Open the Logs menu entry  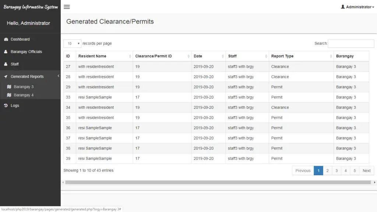coord(14,105)
